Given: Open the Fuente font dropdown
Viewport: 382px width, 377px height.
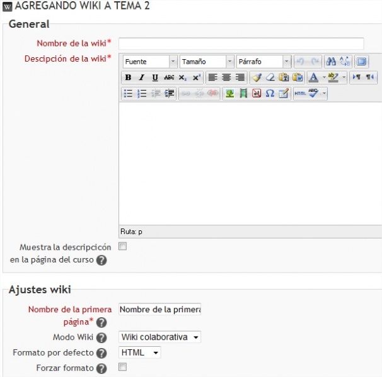Looking at the screenshot, I should click(150, 62).
